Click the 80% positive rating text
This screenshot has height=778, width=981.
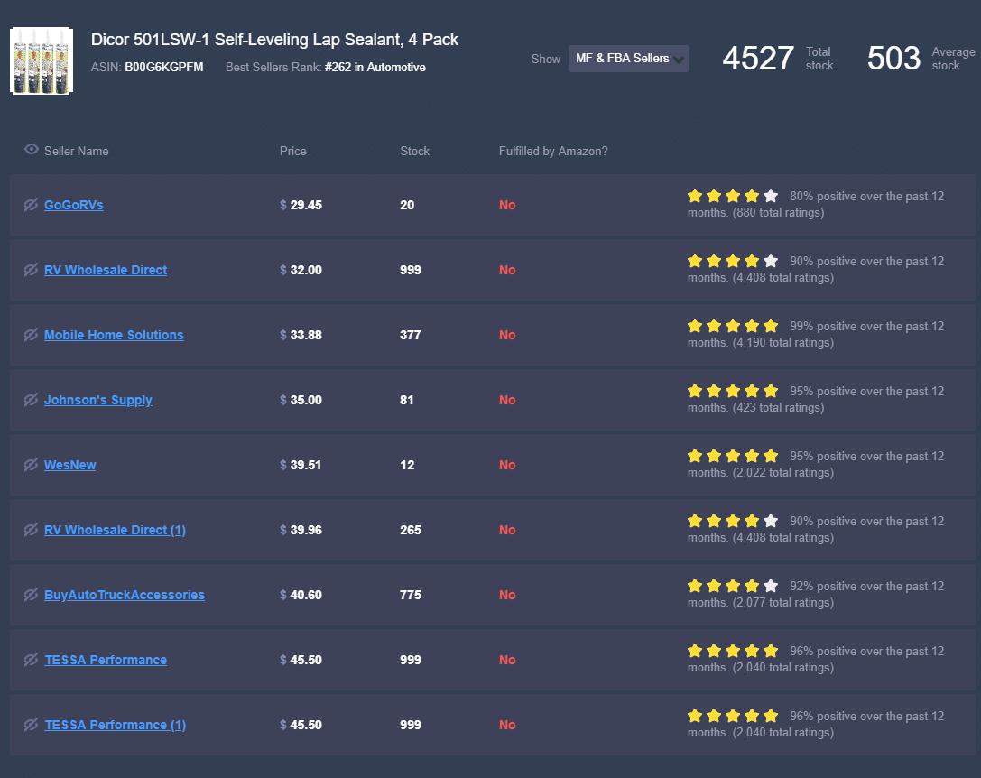coord(816,205)
